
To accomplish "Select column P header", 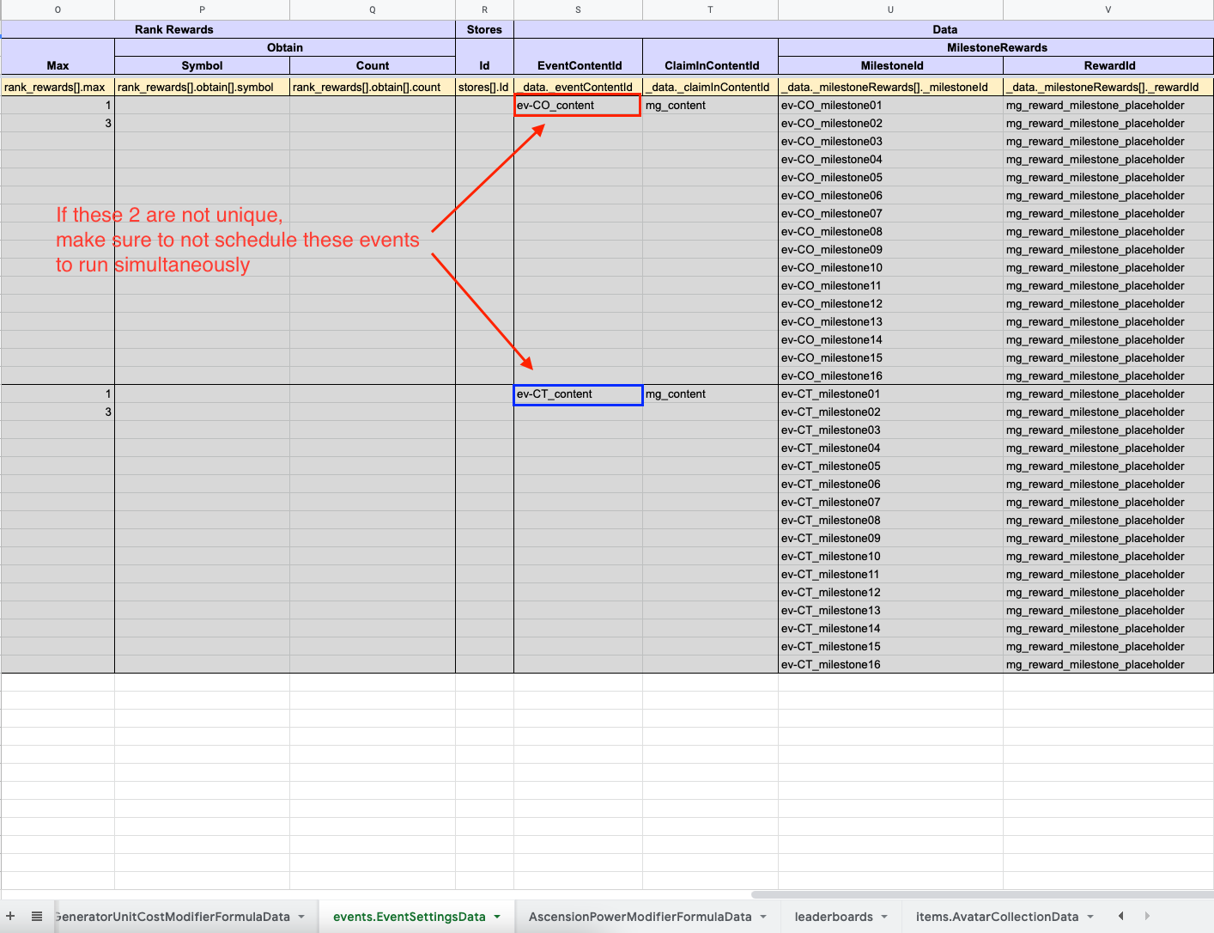I will tap(202, 9).
